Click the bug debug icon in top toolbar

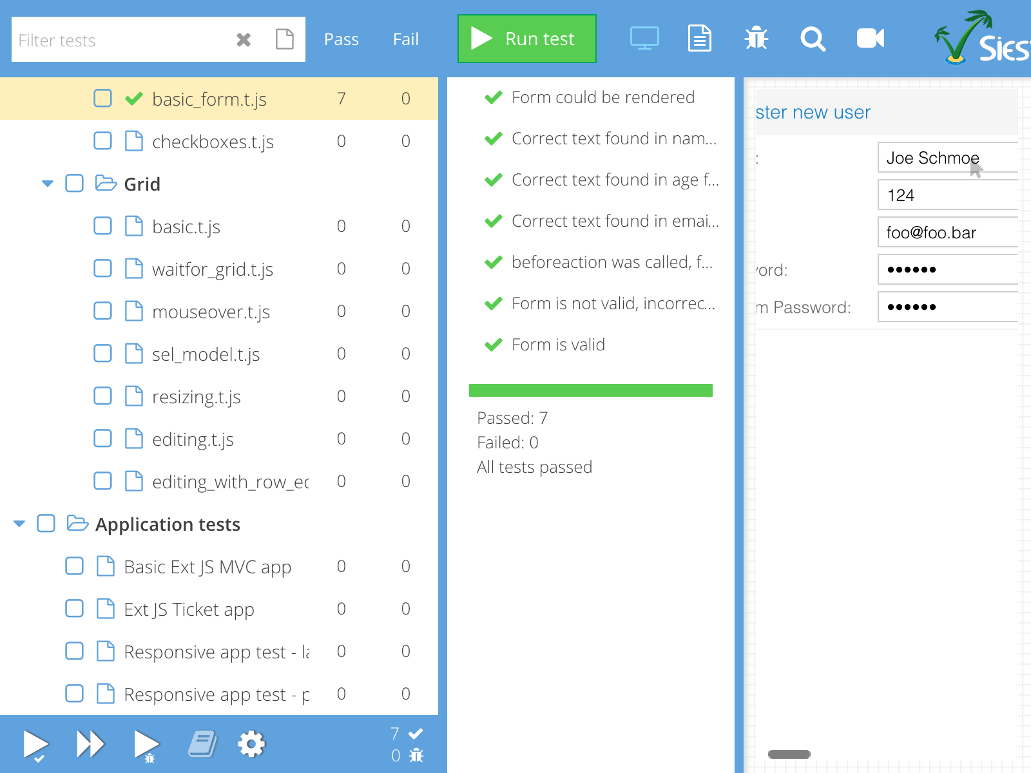pos(756,39)
